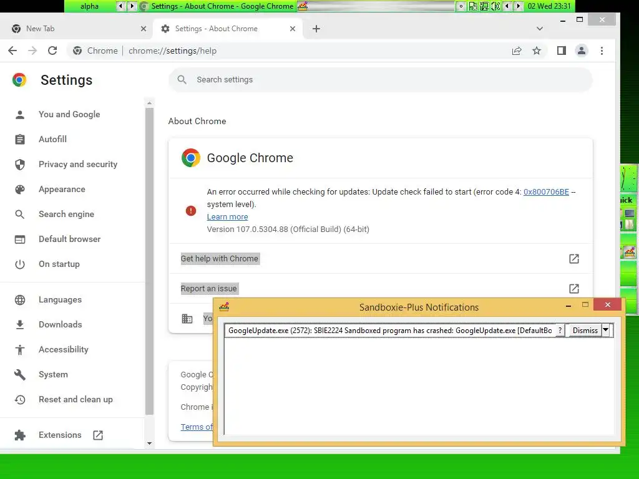Screen dimensions: 639x479
Task: Select Default browser in the sidebar
Action: [70, 239]
